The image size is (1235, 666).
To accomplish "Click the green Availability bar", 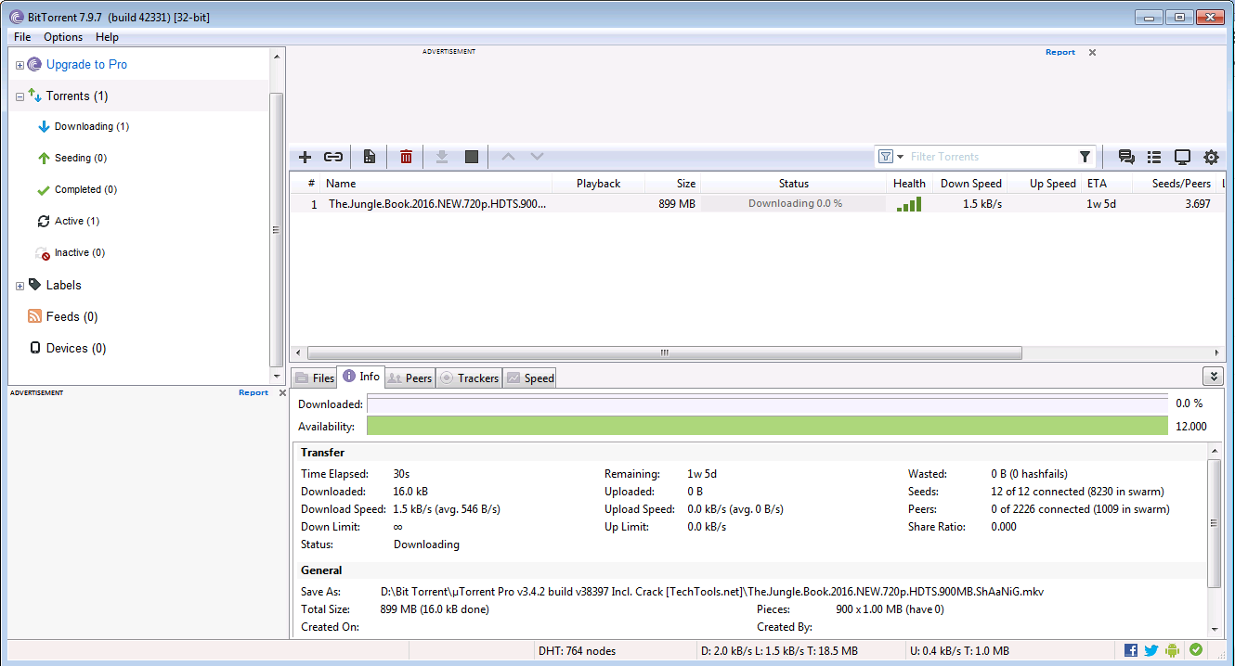I will point(767,426).
